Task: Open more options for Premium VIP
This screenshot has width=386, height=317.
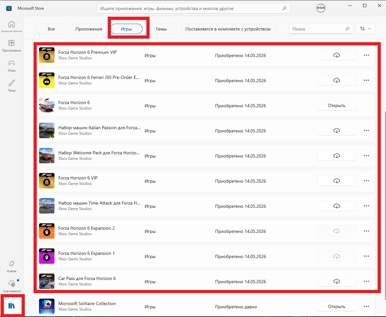Action: 366,55
